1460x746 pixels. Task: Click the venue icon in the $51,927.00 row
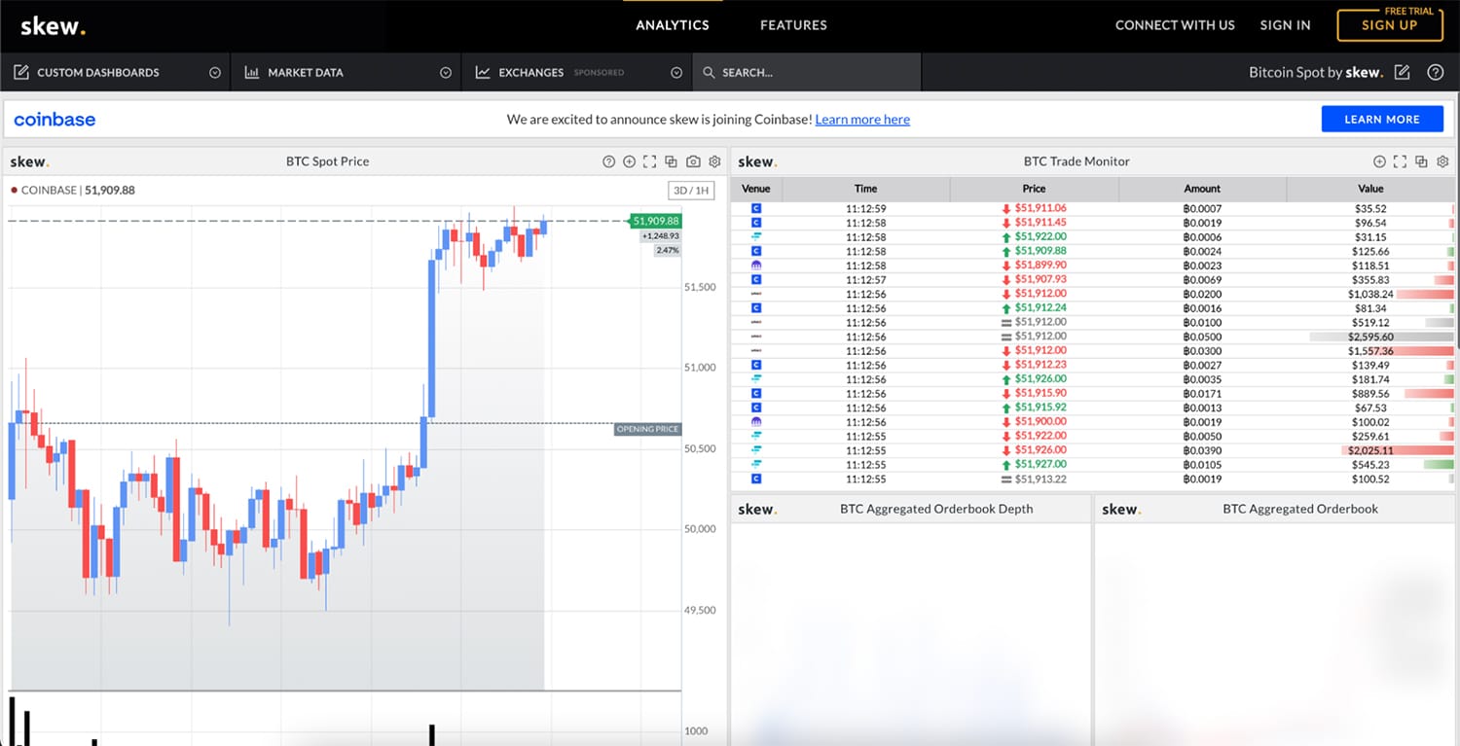pos(756,465)
